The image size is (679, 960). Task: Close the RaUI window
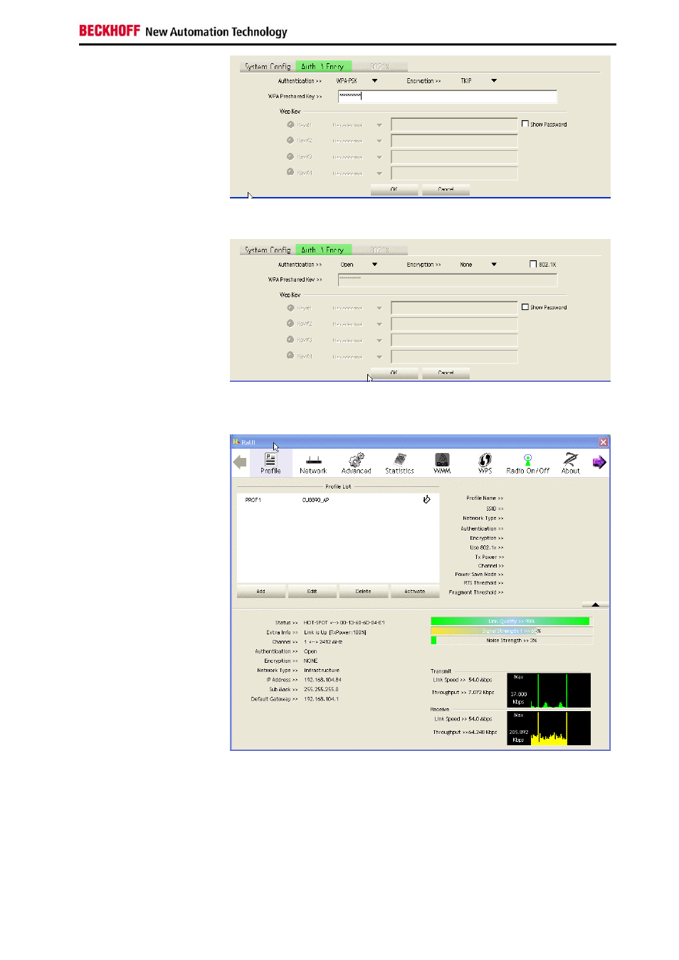(603, 442)
